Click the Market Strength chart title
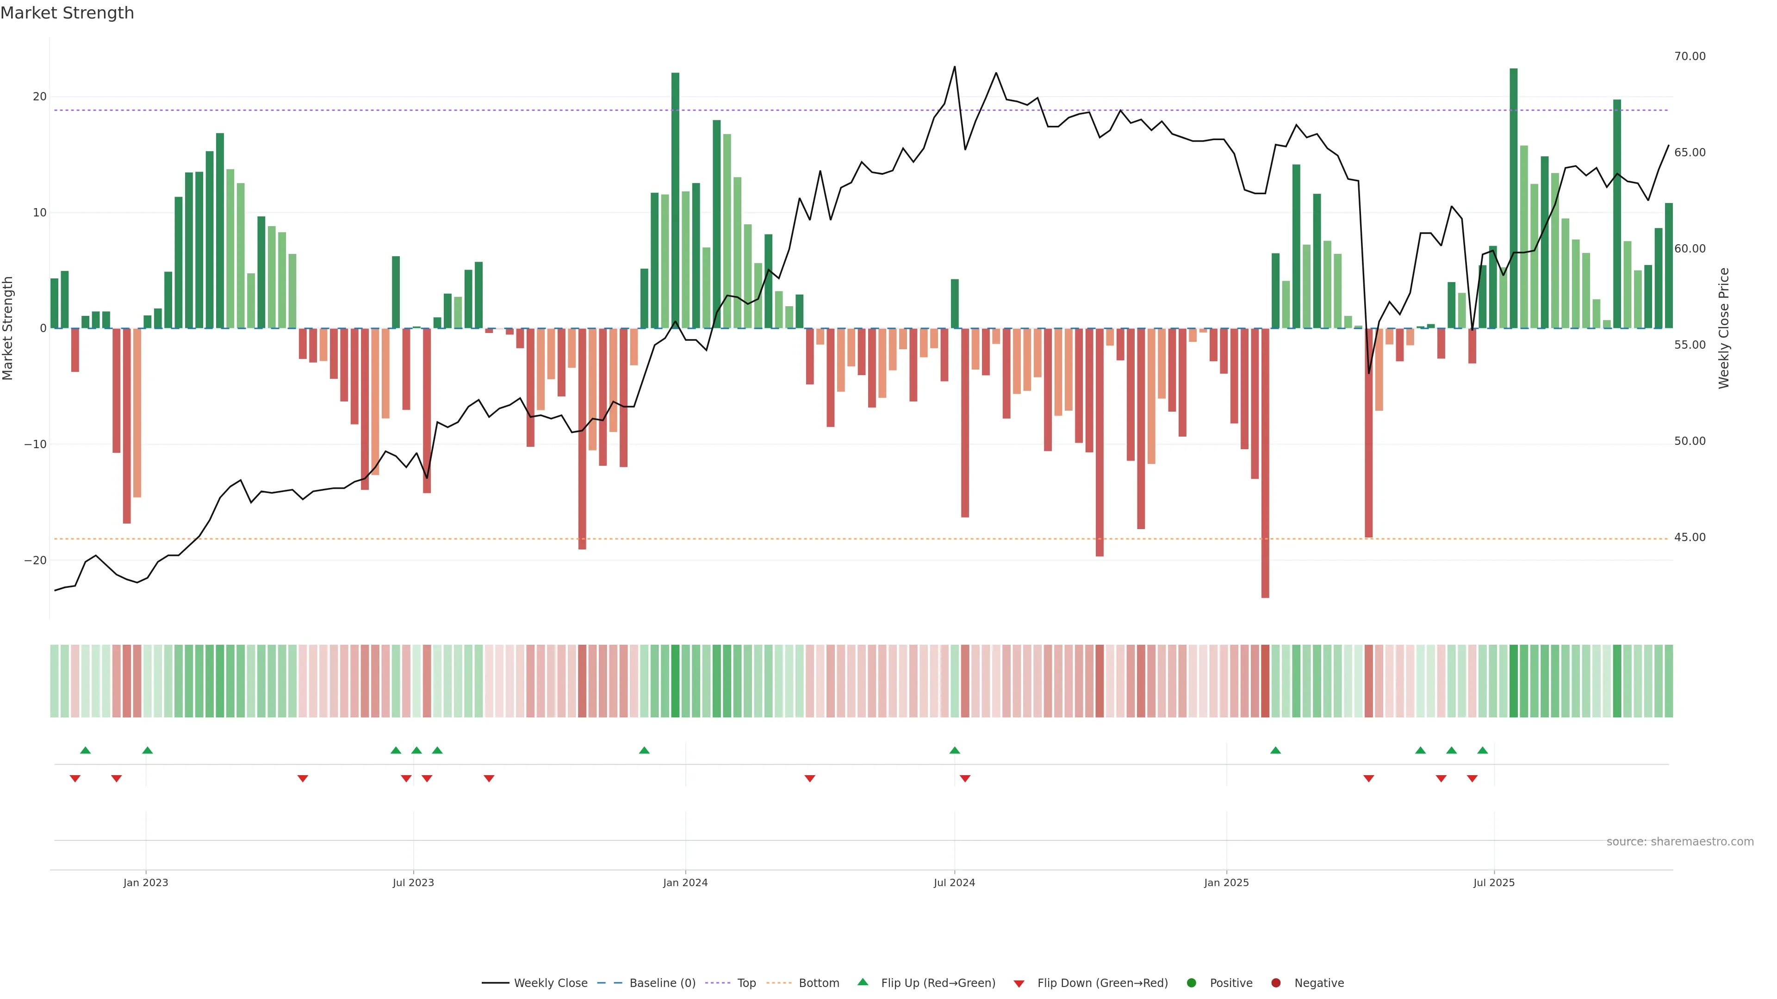The height and width of the screenshot is (999, 1777). [x=67, y=13]
